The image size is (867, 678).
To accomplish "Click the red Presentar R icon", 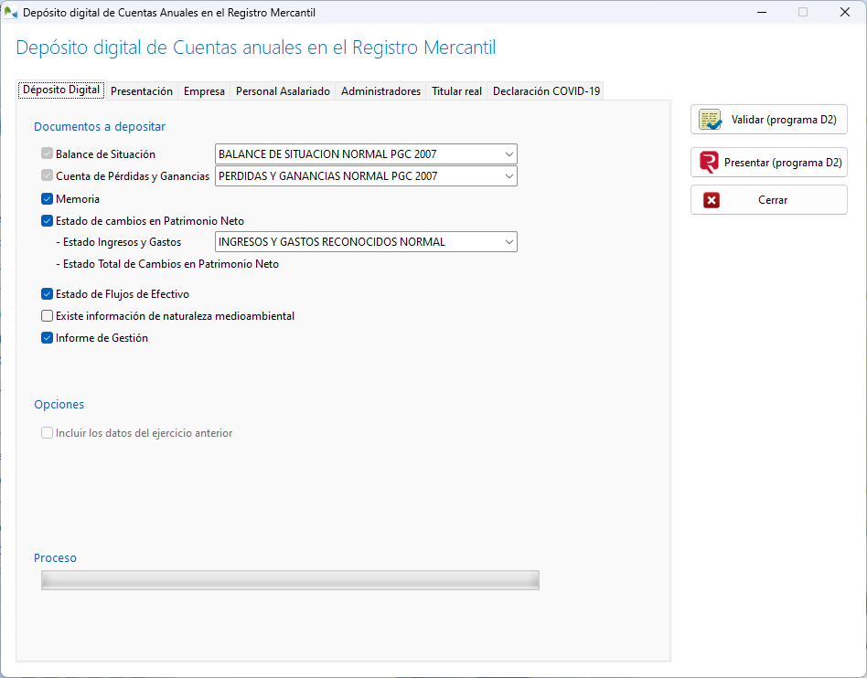I will pyautogui.click(x=710, y=163).
